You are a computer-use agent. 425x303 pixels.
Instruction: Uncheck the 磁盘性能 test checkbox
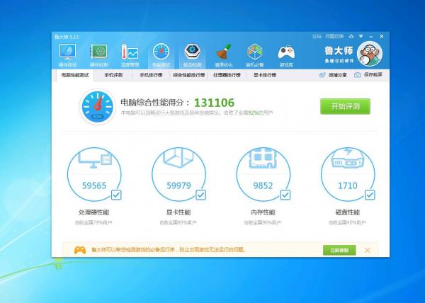pyautogui.click(x=370, y=195)
